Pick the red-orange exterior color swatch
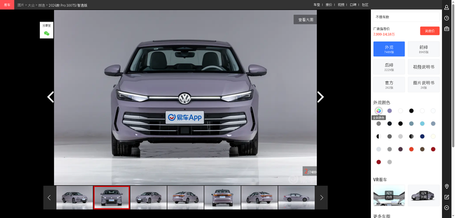 click(411, 149)
